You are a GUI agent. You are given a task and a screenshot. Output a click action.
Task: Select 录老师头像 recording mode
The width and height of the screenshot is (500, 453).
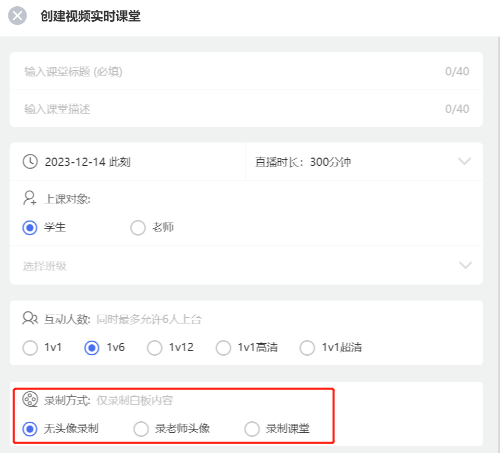click(x=141, y=429)
